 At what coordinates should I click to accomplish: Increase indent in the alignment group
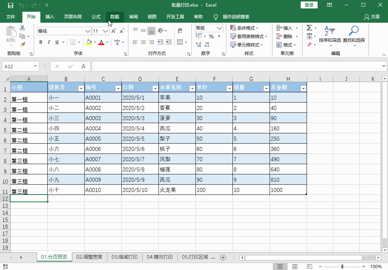click(x=169, y=42)
